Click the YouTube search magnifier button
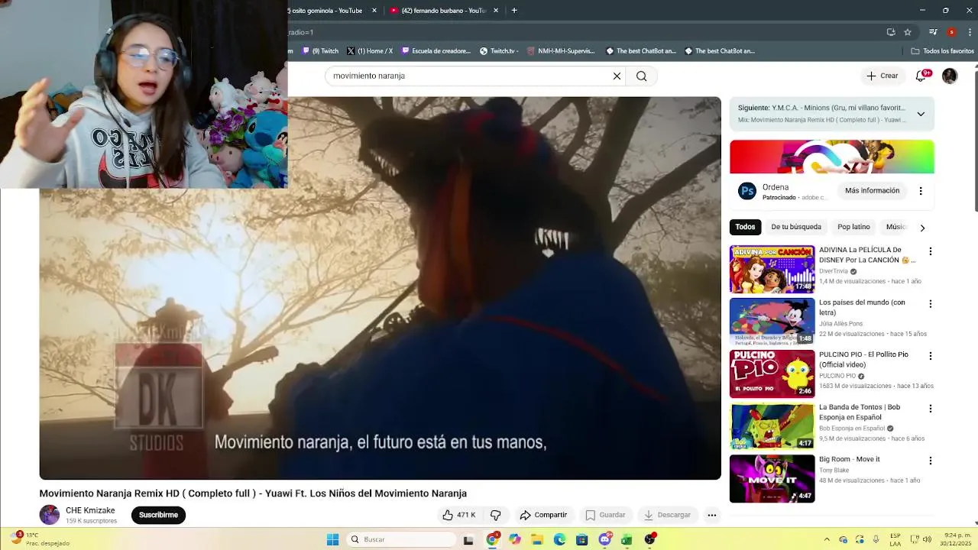 (x=641, y=76)
